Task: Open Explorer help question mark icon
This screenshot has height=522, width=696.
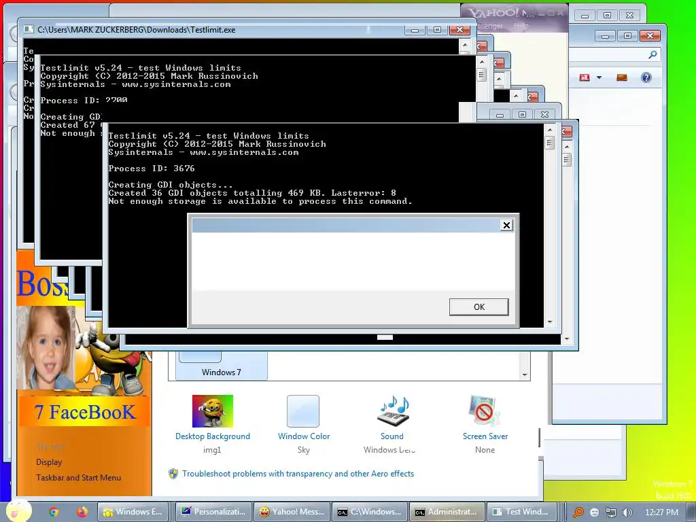Action: [x=646, y=77]
